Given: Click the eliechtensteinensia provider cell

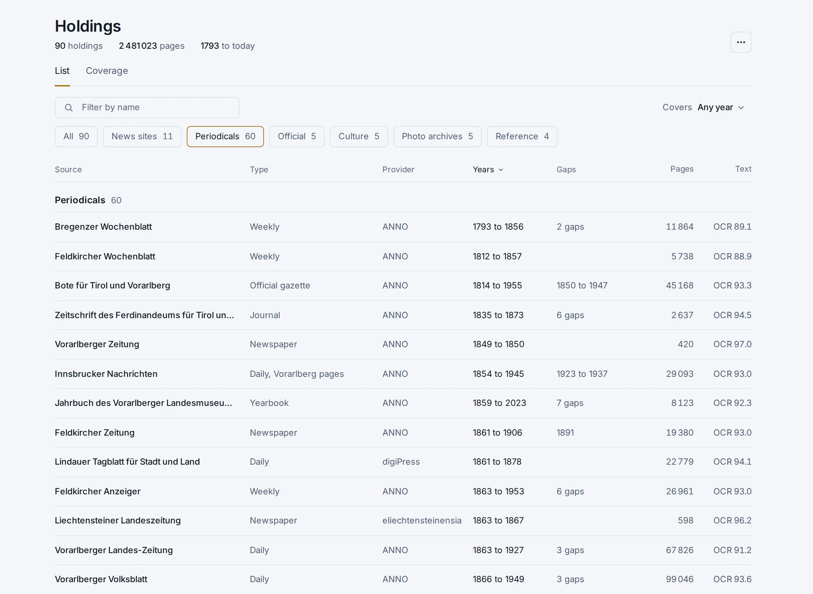Looking at the screenshot, I should point(422,521).
